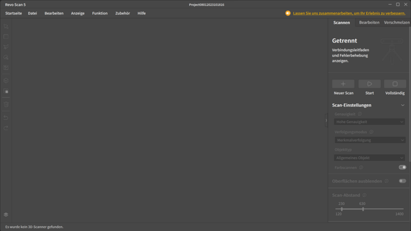
Task: Switch to the Verschmelzen tab
Action: pyautogui.click(x=397, y=22)
